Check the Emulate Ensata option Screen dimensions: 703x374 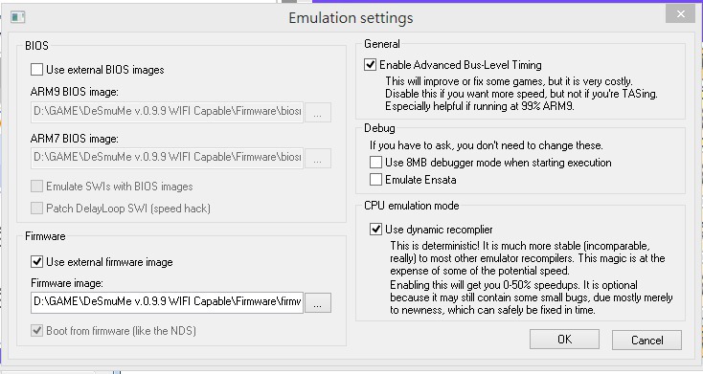[x=375, y=180]
